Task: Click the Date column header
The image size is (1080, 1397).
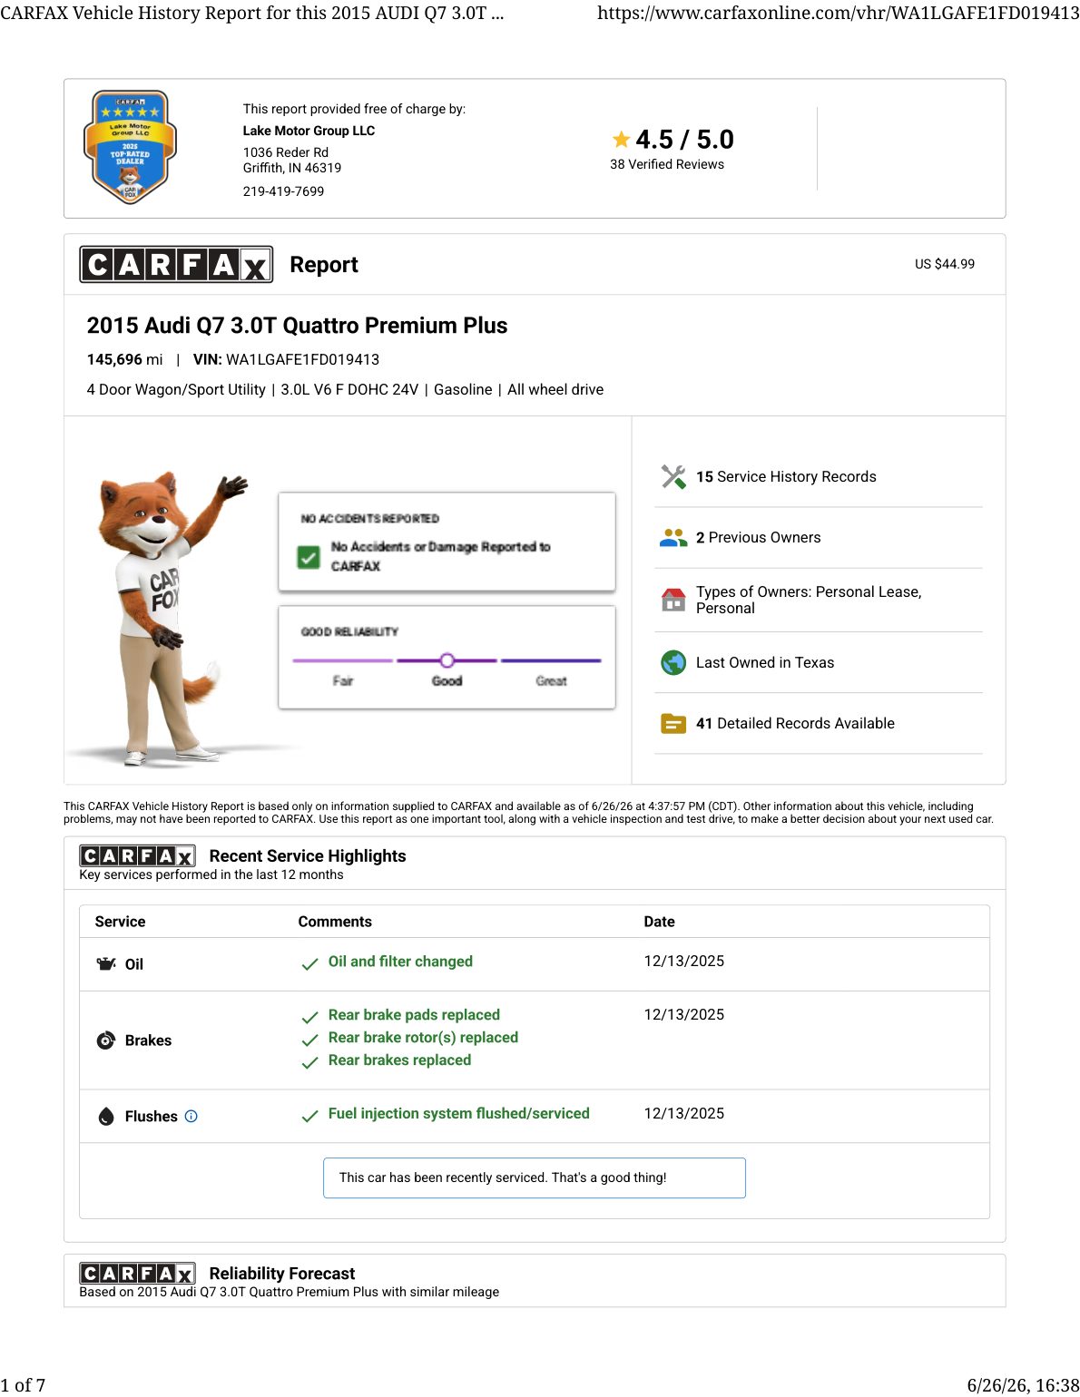Action: point(659,922)
